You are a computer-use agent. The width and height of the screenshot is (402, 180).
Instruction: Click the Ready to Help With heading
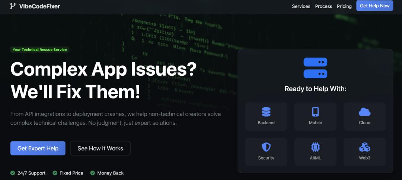pos(315,89)
